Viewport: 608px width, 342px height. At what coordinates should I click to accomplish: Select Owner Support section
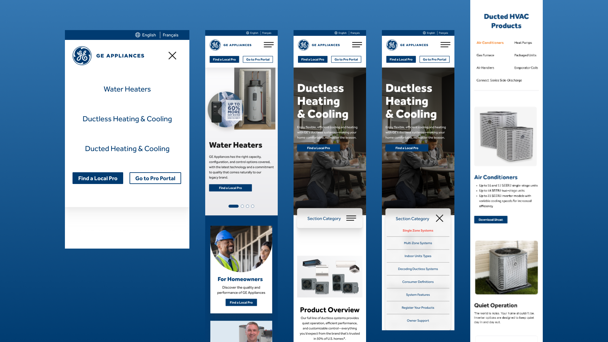point(418,320)
